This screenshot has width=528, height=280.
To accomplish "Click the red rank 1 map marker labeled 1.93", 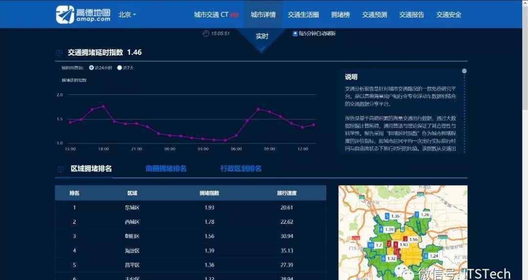I will [396, 245].
